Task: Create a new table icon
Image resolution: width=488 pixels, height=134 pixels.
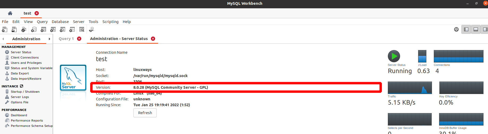Action: coord(43,29)
